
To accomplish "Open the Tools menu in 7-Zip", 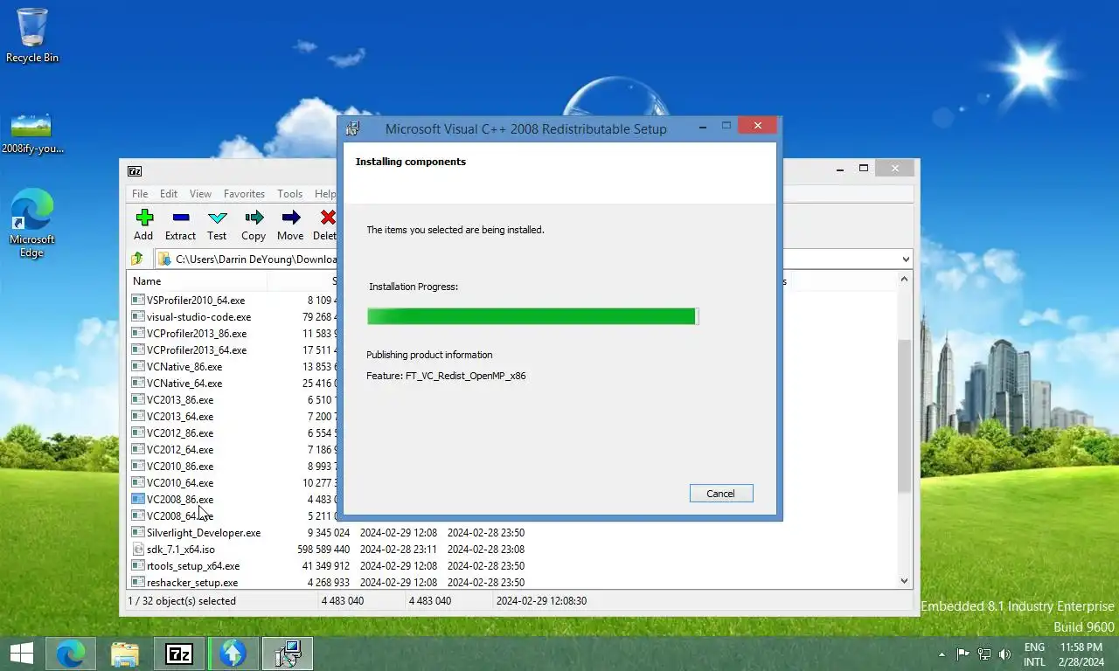I will (x=289, y=194).
